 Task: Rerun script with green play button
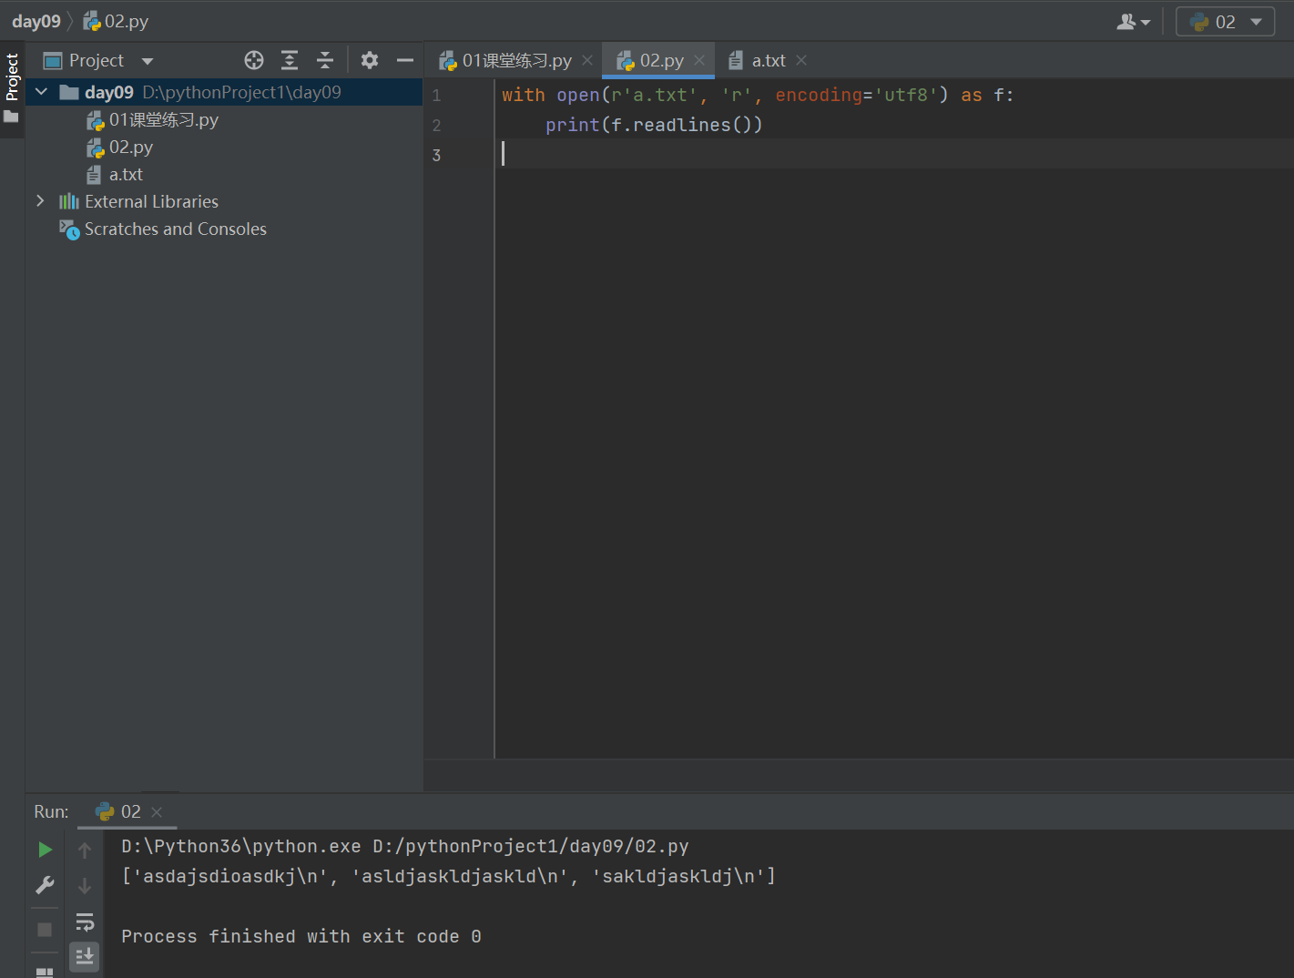coord(45,850)
